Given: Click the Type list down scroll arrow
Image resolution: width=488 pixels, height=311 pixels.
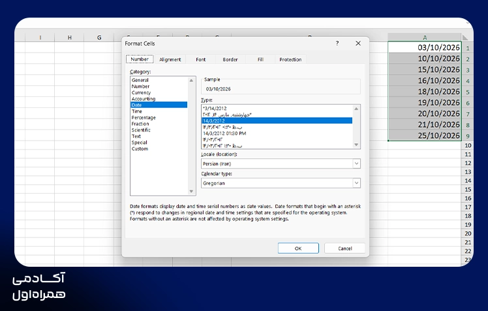Looking at the screenshot, I should coord(356,144).
